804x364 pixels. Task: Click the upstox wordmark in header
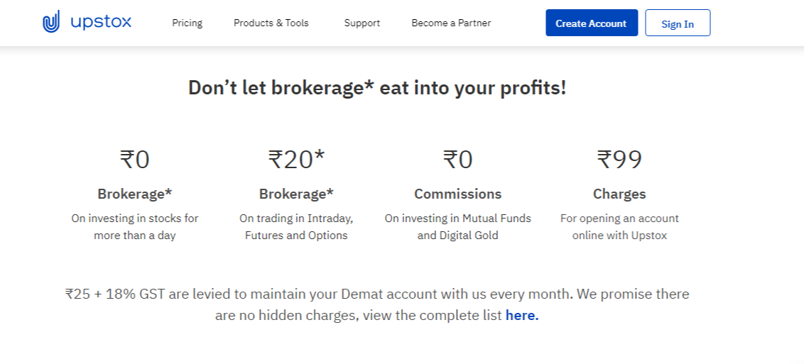tap(101, 22)
